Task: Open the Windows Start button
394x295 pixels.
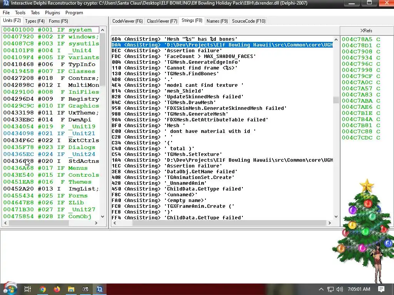Action: point(10,288)
